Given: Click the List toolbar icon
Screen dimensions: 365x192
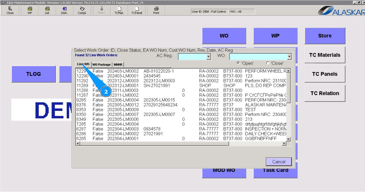Looking at the screenshot, I should click(x=47, y=10).
